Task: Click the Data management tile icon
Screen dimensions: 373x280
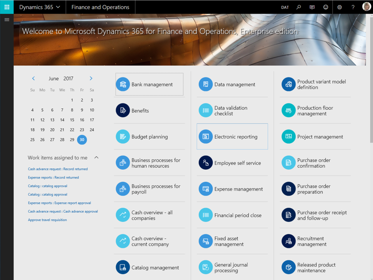Action: coord(206,84)
